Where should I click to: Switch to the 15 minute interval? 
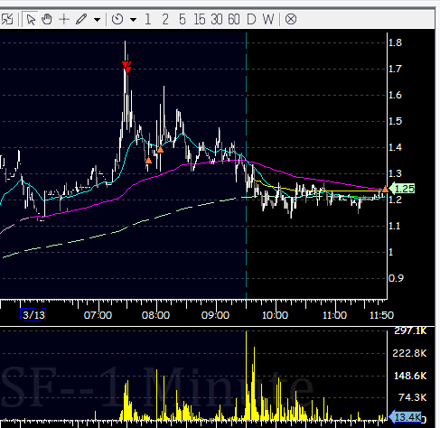pos(199,20)
